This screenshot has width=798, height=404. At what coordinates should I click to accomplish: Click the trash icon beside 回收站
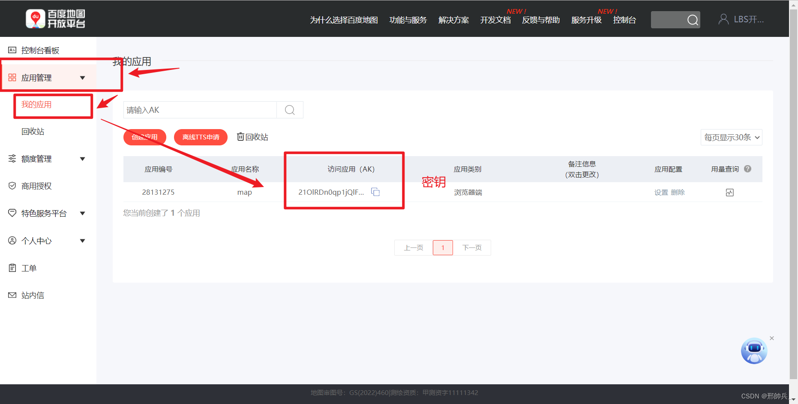coord(240,136)
